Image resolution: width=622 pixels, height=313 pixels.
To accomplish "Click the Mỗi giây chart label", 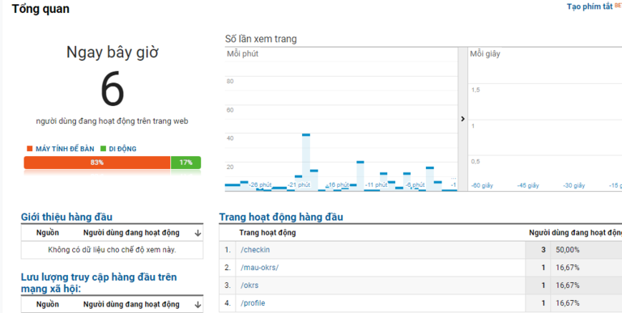I will [485, 53].
